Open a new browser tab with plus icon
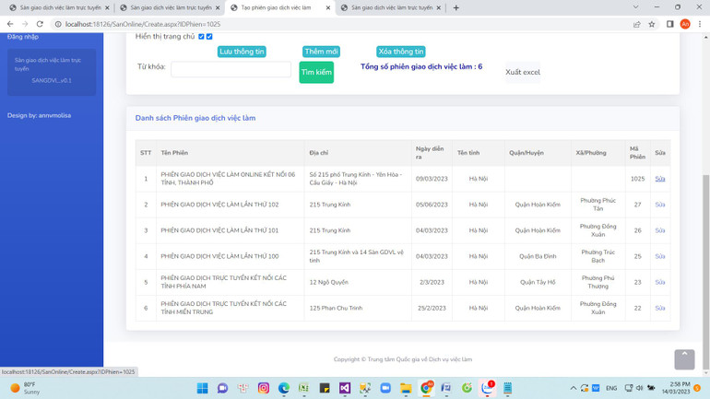This screenshot has width=710, height=399. coord(456,7)
